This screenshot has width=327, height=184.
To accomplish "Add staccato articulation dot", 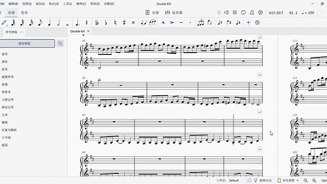I will pos(190,23).
